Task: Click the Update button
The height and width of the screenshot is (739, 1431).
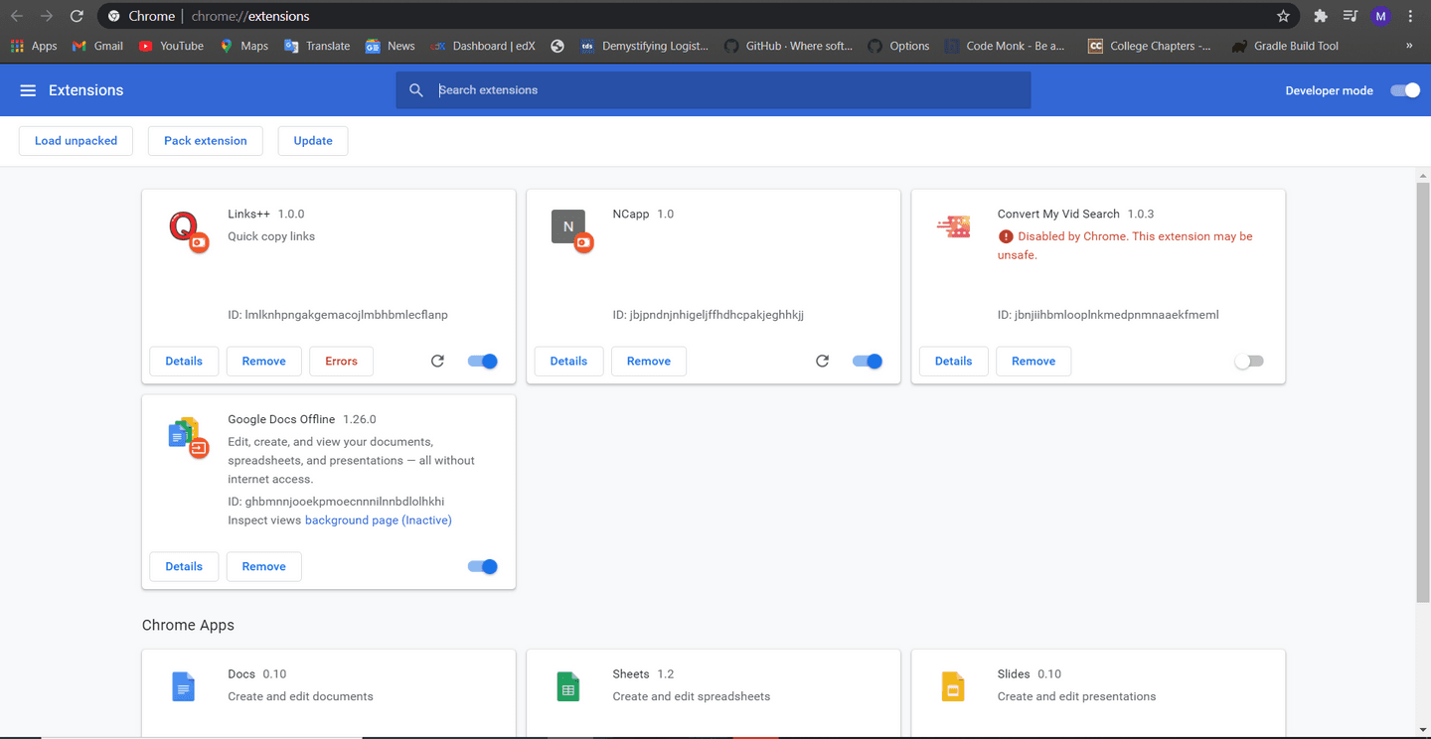Action: 313,141
